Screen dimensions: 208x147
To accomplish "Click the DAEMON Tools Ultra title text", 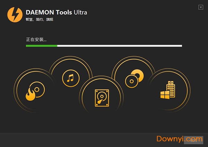I will (57, 12).
